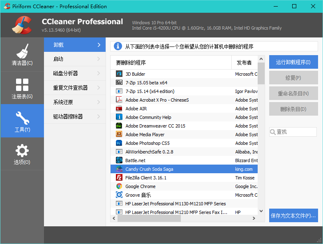Open the Cleaner (清洁器) broom icon
323x244 pixels.
22,51
